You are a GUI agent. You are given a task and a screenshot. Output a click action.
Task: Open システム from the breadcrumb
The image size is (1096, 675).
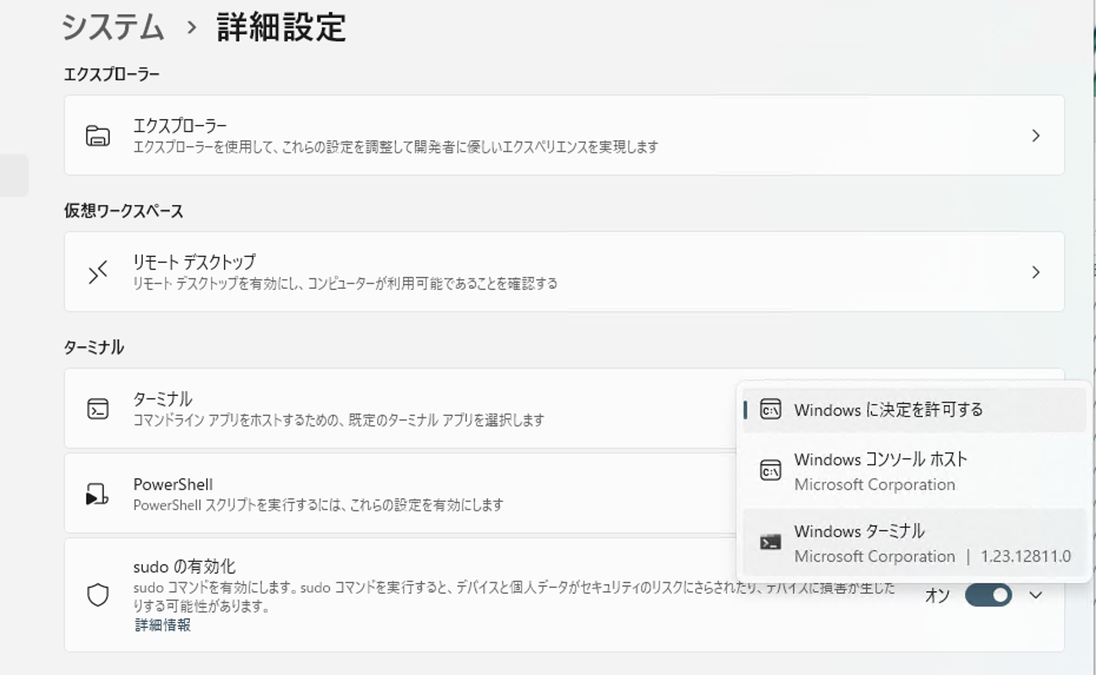pyautogui.click(x=113, y=27)
